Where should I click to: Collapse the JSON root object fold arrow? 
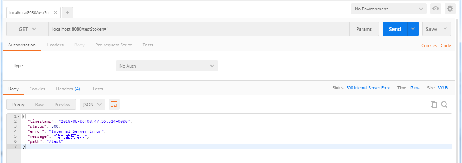(x=19, y=117)
